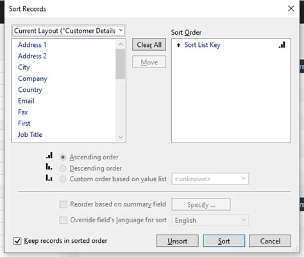
Task: Click the descending order bar icon
Action: pos(49,166)
